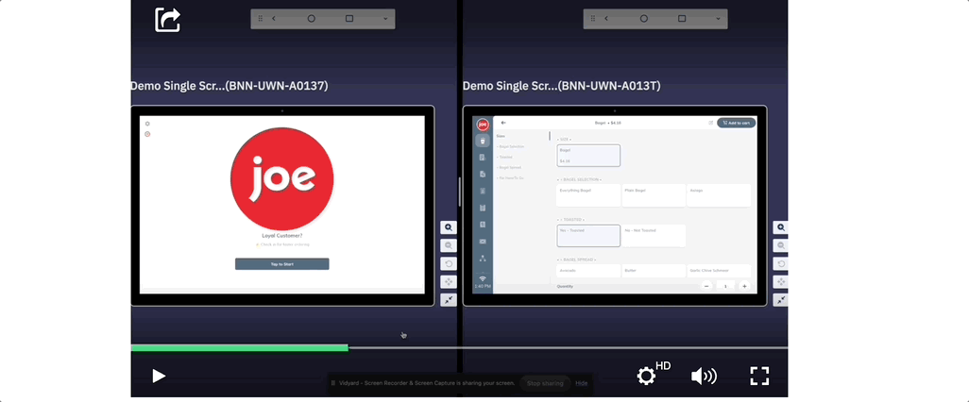Zoom in on the A013T device view
This screenshot has width=969, height=402.
click(x=781, y=227)
